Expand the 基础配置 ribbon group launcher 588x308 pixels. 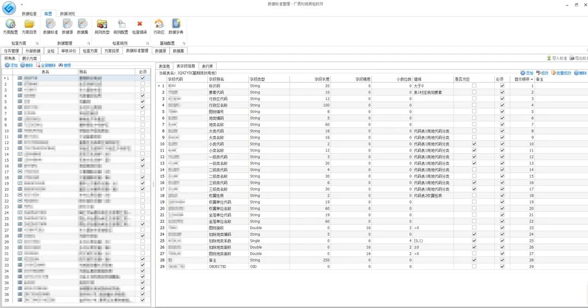coord(184,43)
